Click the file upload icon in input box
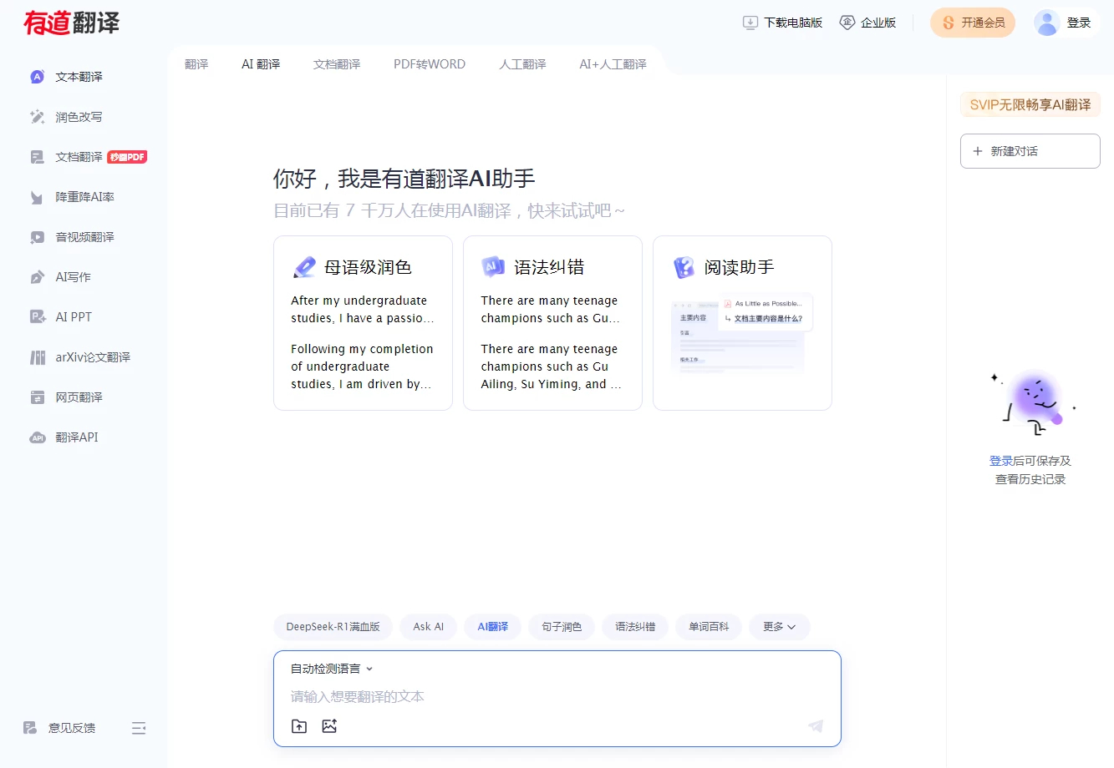Viewport: 1114px width, 768px height. (x=299, y=726)
